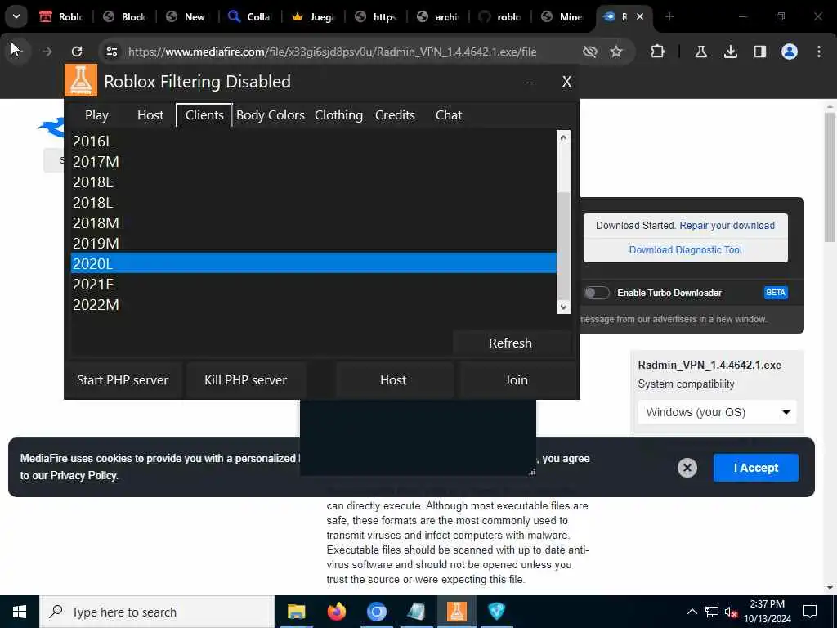Click the Roblox Filtering Disabled flask logo
The image size is (837, 628).
pos(81,80)
